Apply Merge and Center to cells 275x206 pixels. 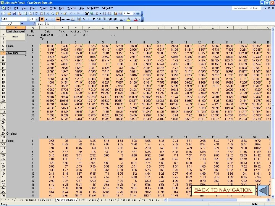coord(73,19)
